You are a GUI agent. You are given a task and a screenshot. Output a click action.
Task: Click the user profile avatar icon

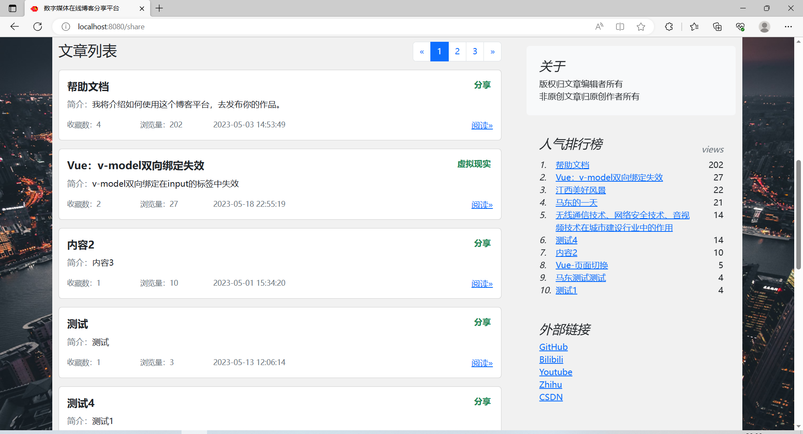pos(764,26)
